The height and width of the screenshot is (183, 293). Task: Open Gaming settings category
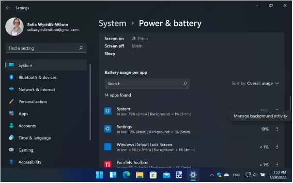click(46, 150)
